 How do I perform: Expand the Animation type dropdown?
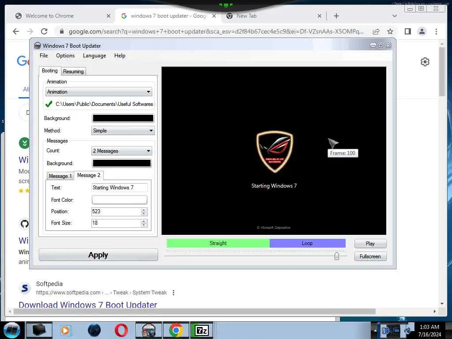point(98,92)
